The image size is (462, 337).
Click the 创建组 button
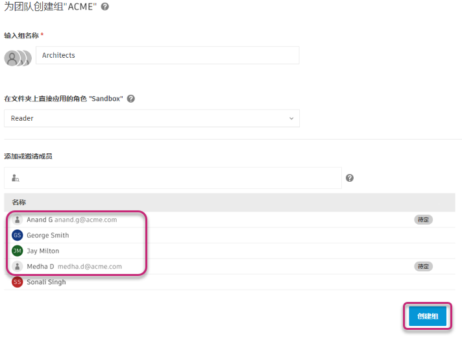428,316
